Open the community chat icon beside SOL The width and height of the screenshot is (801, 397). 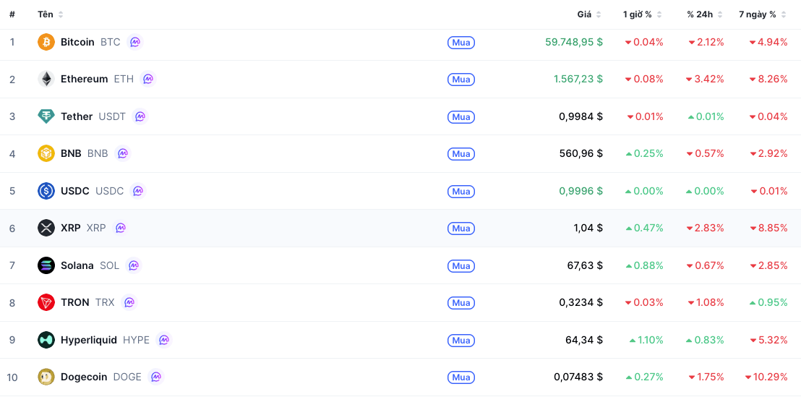pyautogui.click(x=134, y=265)
